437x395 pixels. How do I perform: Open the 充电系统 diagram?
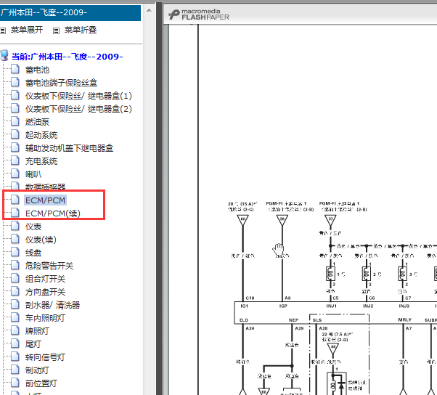pos(41,161)
